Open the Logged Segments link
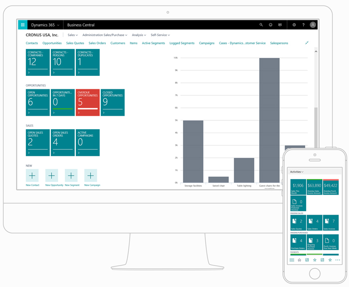 (182, 43)
